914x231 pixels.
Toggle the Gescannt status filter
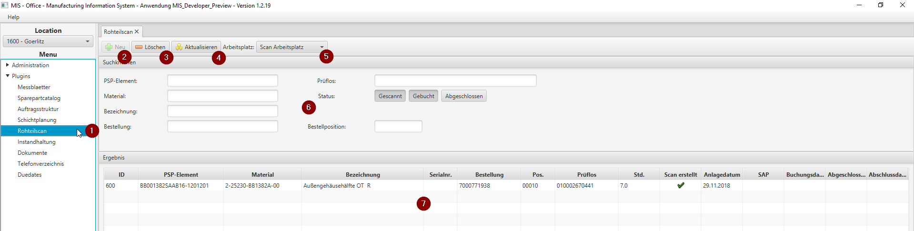390,96
